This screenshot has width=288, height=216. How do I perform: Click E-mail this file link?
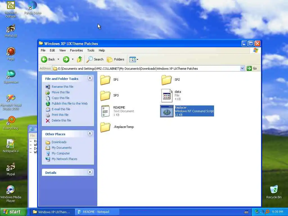[x=61, y=109]
